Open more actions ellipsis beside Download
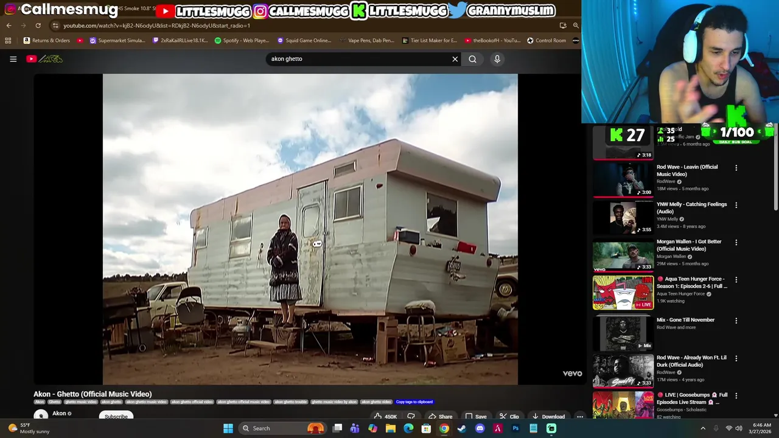779x438 pixels. 580,417
